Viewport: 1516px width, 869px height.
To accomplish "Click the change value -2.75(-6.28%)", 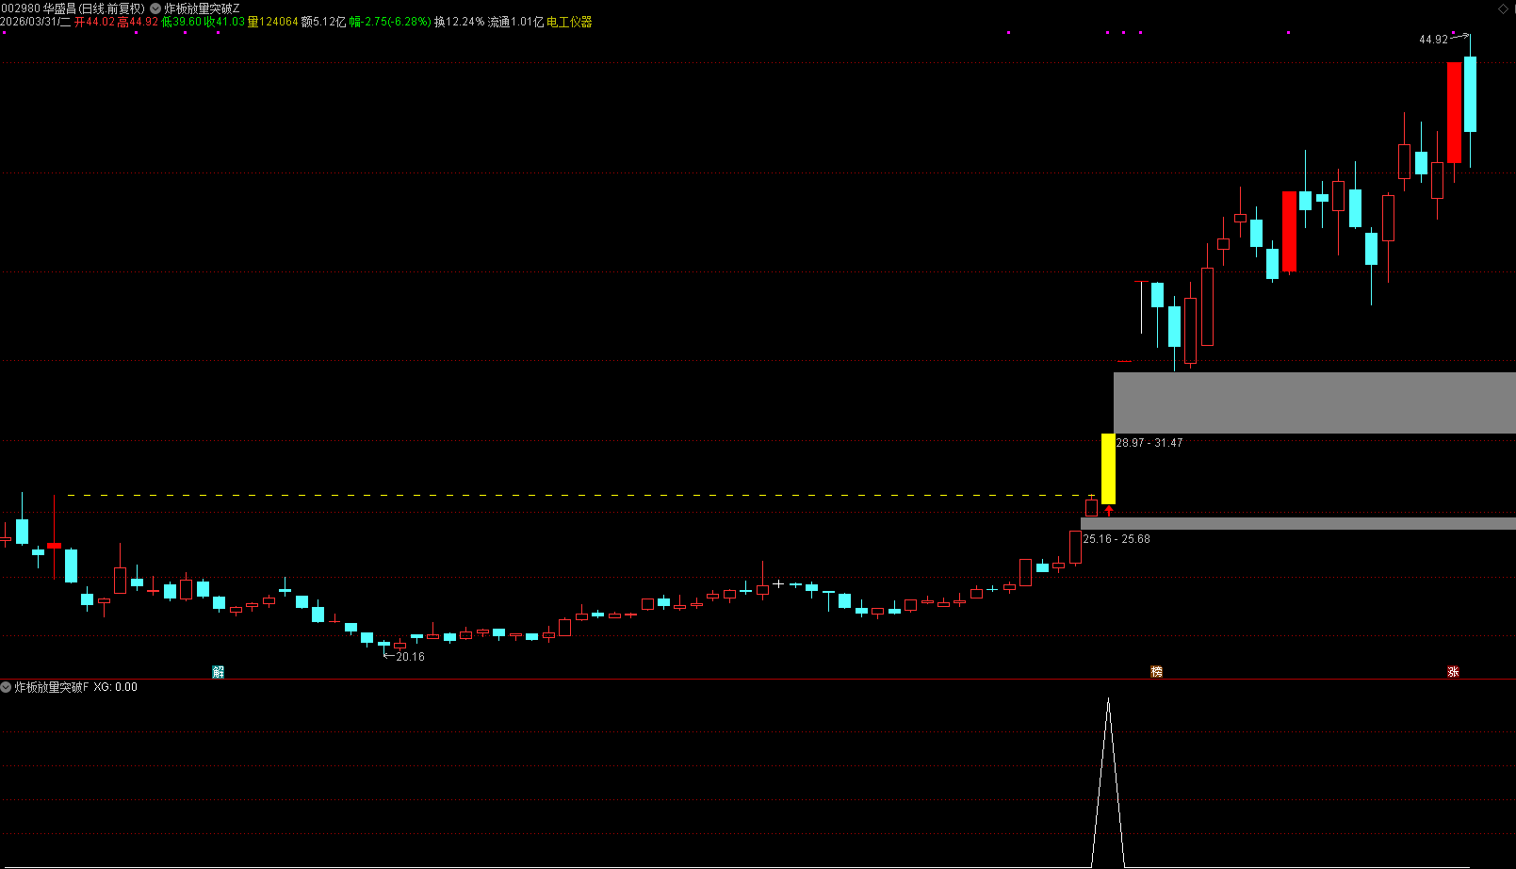I will point(397,22).
